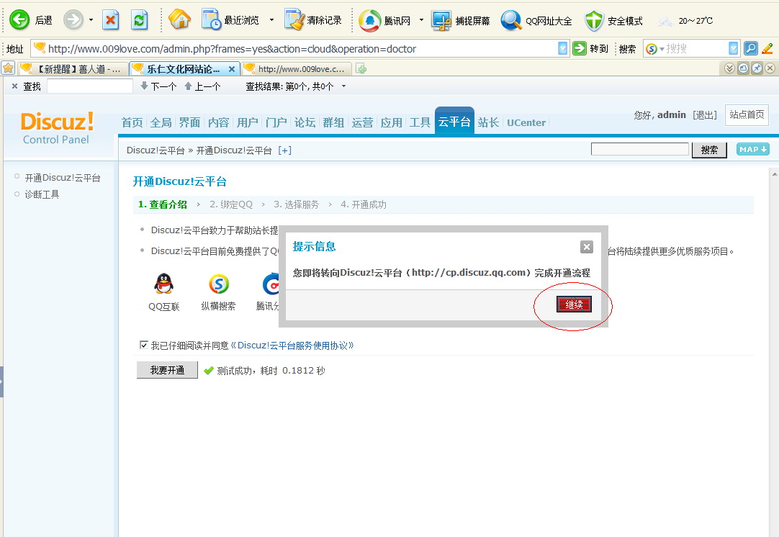Viewport: 779px width, 537px height.
Task: Go to the browser home page icon
Action: tap(179, 20)
